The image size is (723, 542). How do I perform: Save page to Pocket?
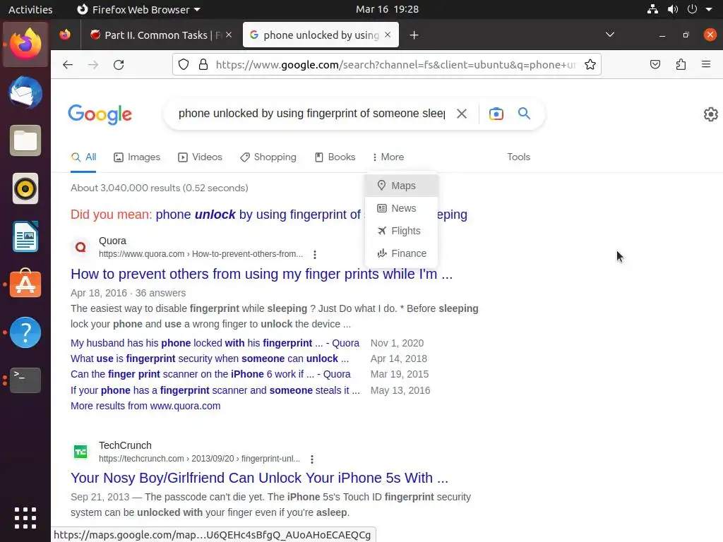(x=655, y=64)
